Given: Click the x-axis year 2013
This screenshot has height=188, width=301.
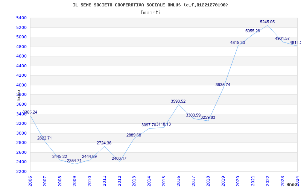Looking at the screenshot, I should pos(134,181).
